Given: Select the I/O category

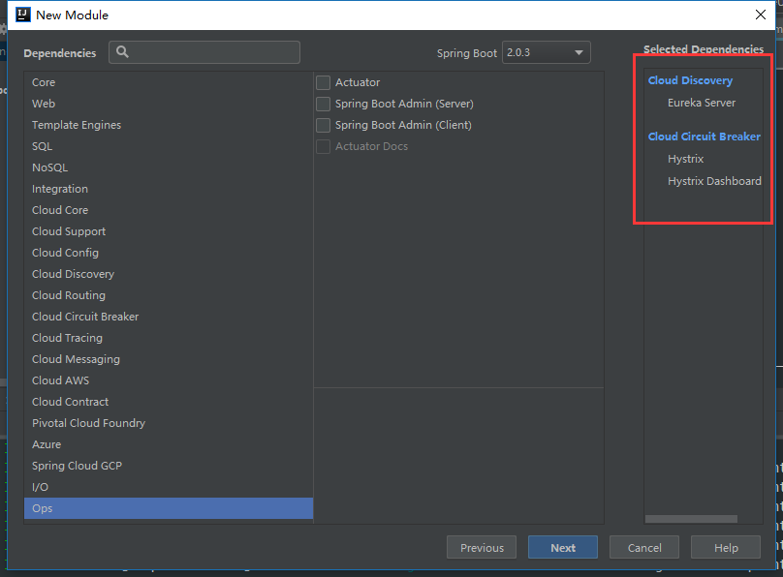Looking at the screenshot, I should (169, 487).
